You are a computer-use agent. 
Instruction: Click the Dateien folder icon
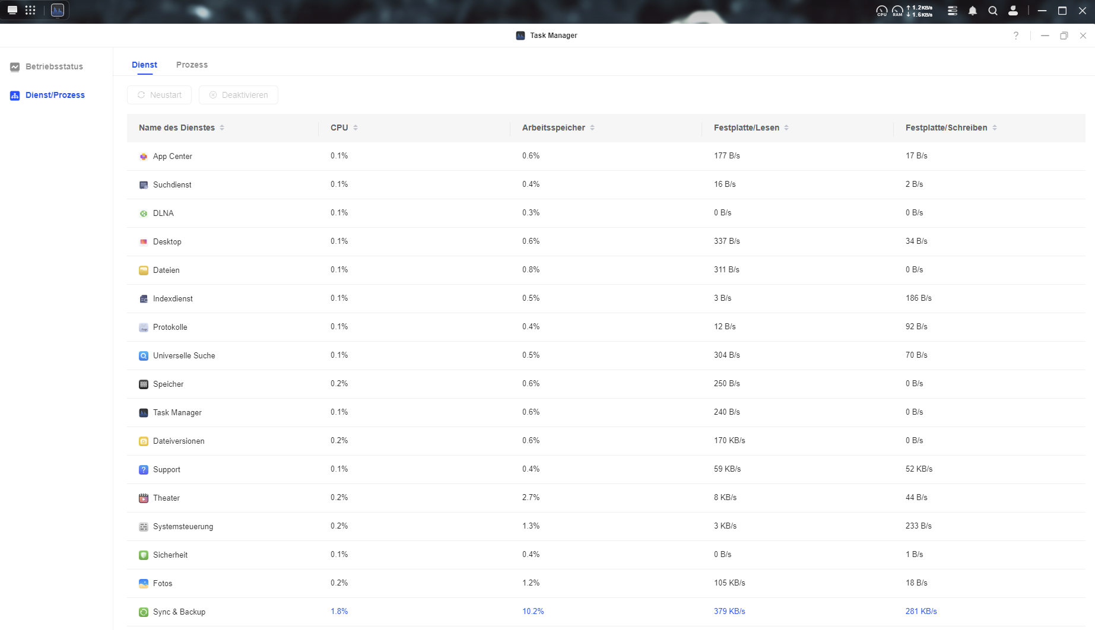(143, 271)
